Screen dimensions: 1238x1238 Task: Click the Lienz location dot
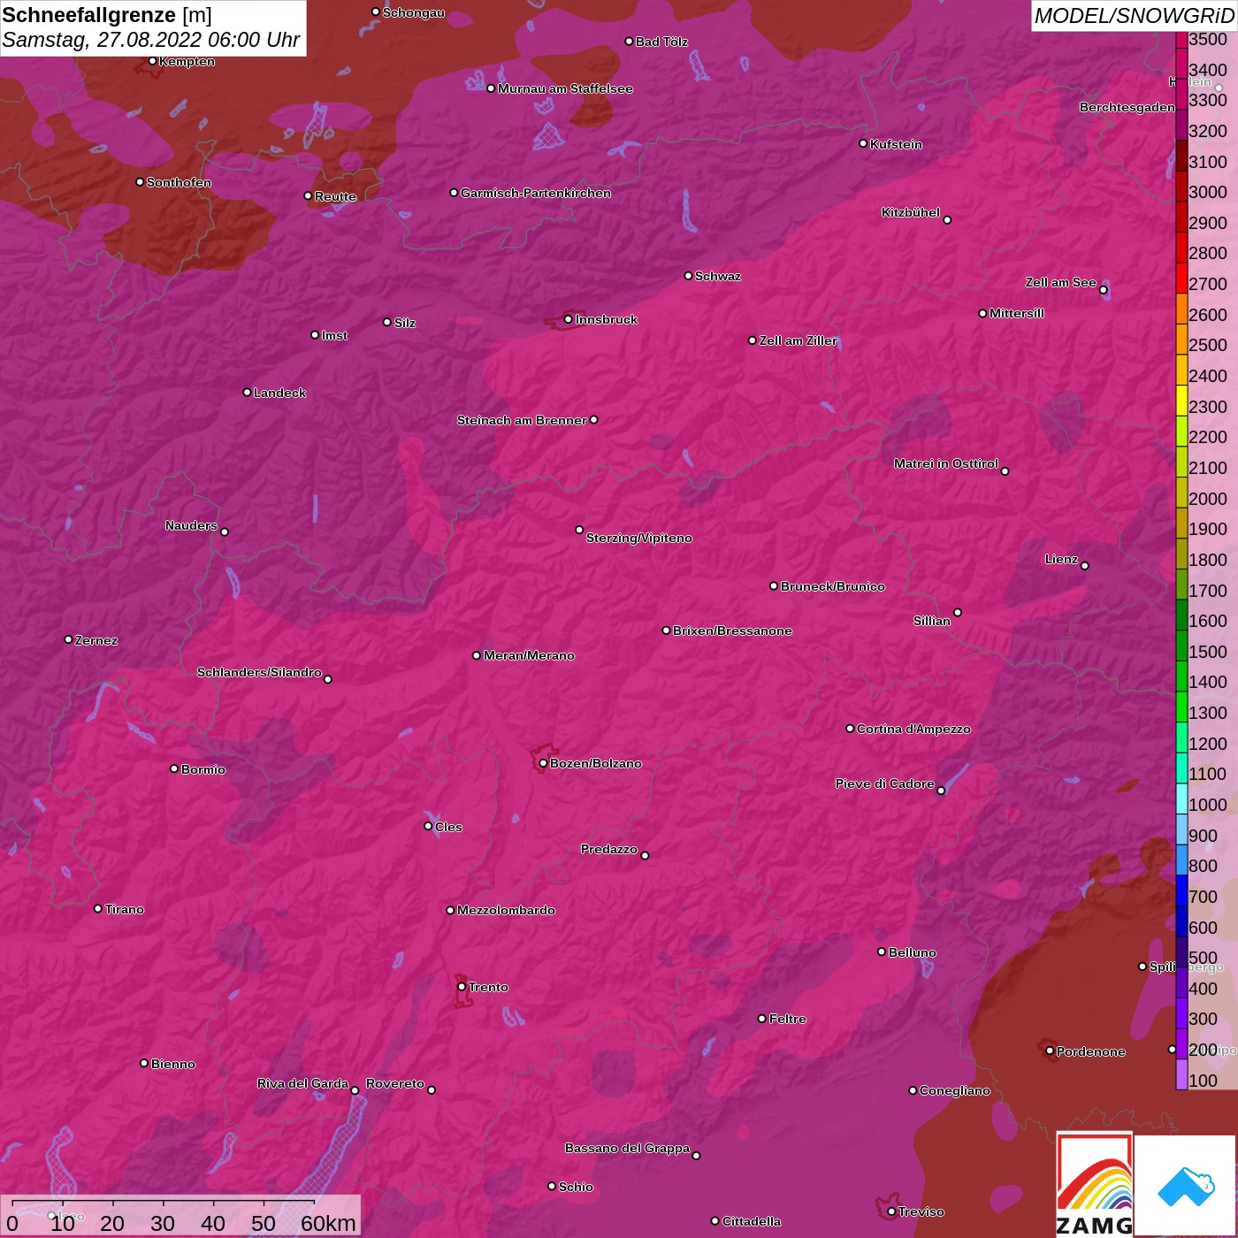pyautogui.click(x=1085, y=566)
